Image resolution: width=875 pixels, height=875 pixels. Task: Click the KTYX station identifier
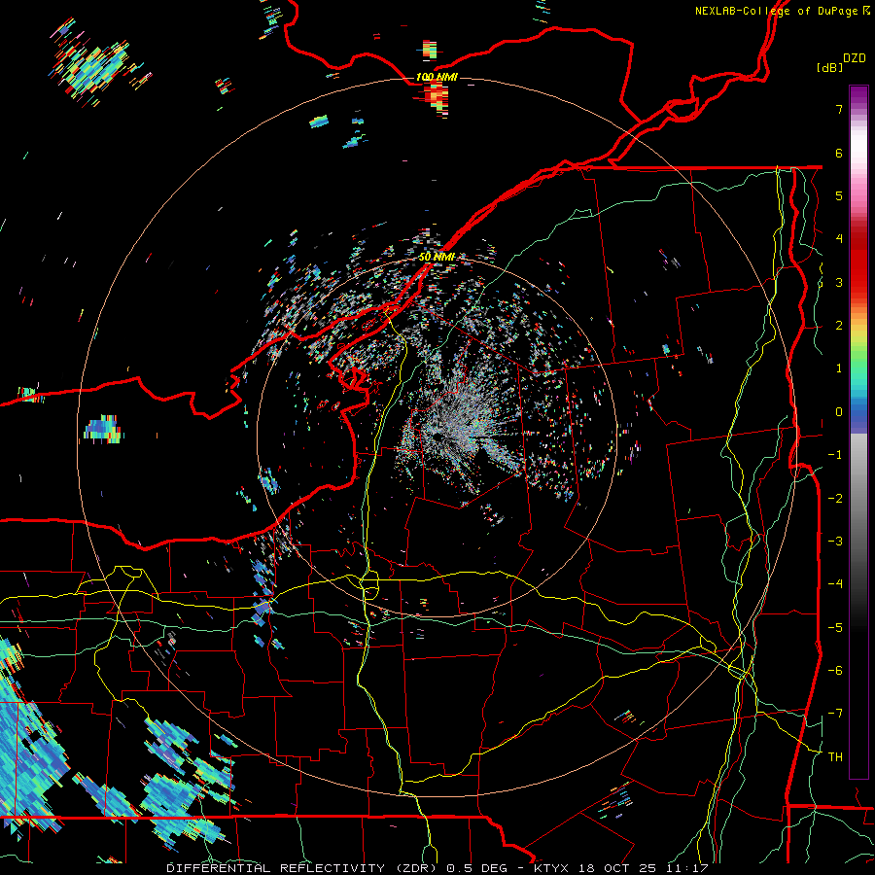(x=551, y=868)
